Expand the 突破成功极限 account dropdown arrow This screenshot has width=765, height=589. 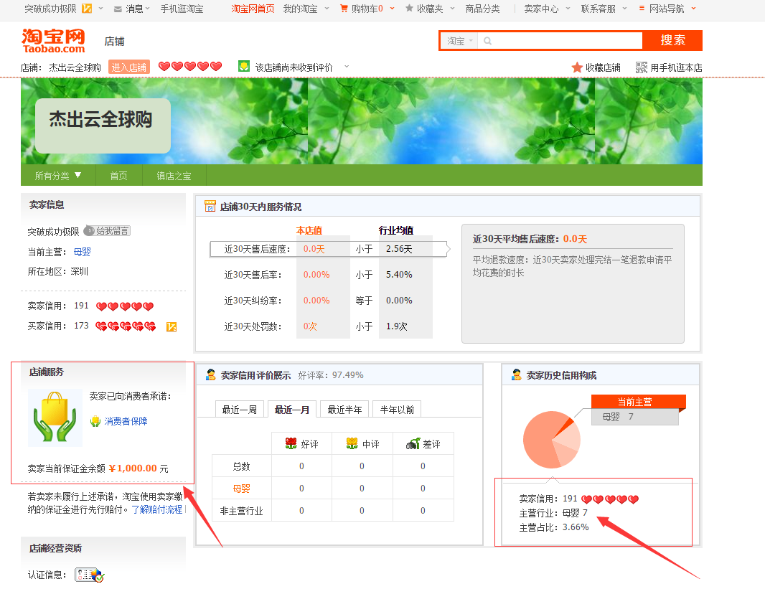point(101,9)
